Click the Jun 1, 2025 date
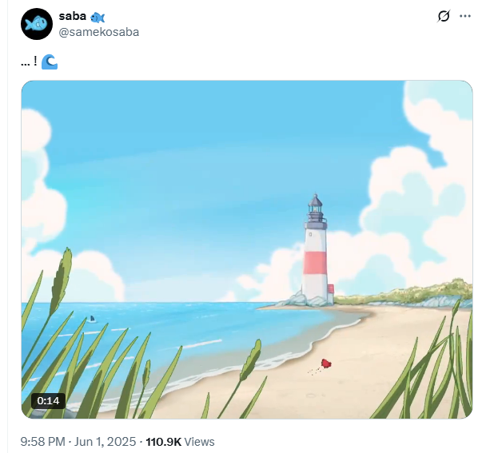Viewport: 482px width, 453px height. pyautogui.click(x=105, y=442)
